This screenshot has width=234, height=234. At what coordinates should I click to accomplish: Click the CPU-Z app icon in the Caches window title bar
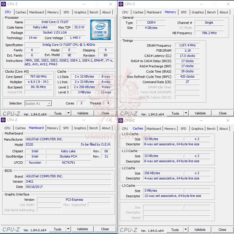[121, 121]
